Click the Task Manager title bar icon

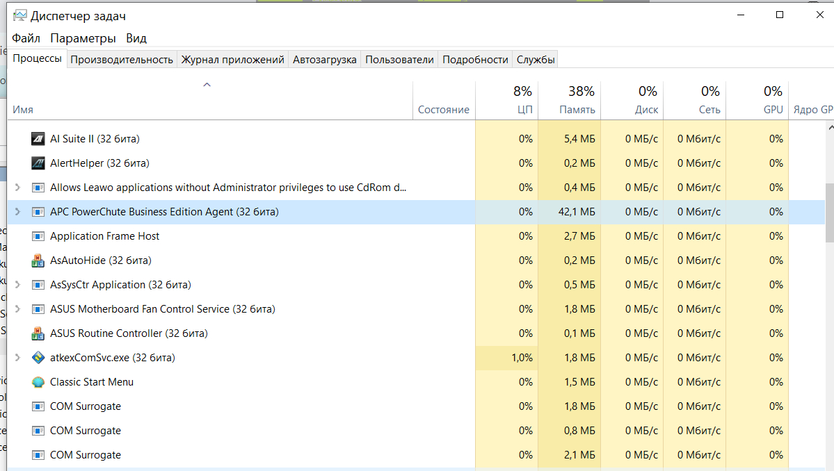point(20,15)
